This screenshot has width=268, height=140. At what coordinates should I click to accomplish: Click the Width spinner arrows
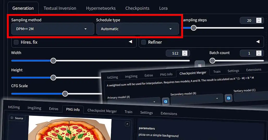click(185, 53)
